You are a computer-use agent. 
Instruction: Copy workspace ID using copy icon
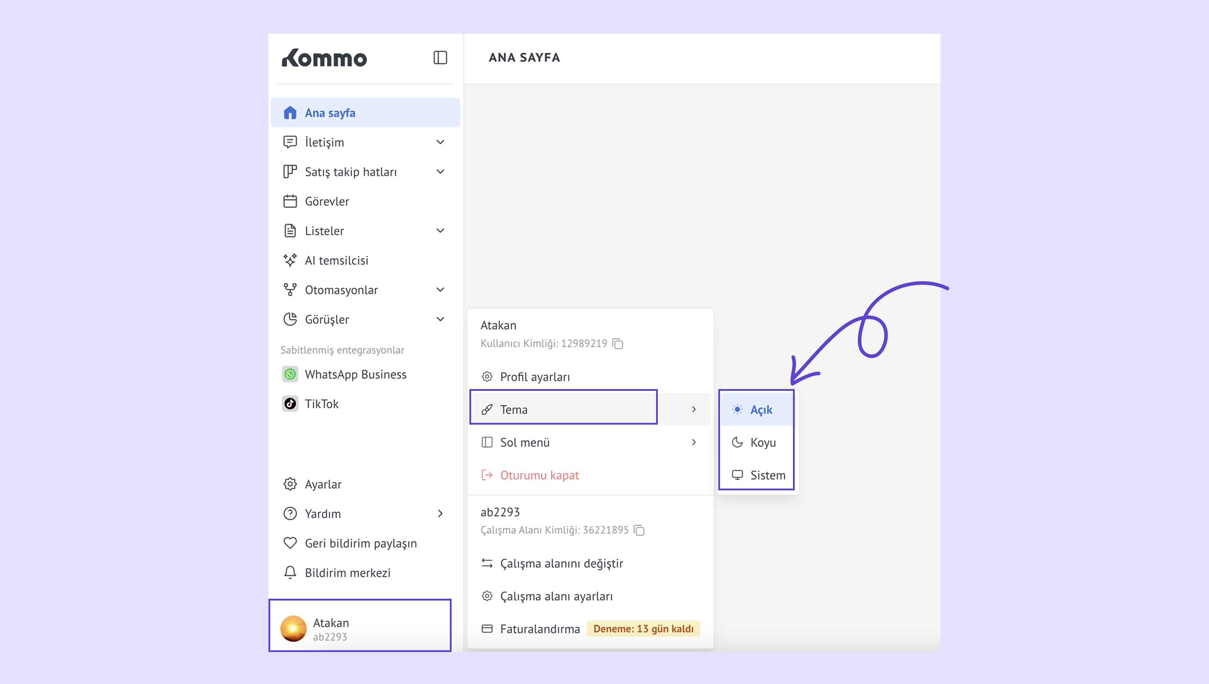pyautogui.click(x=639, y=530)
